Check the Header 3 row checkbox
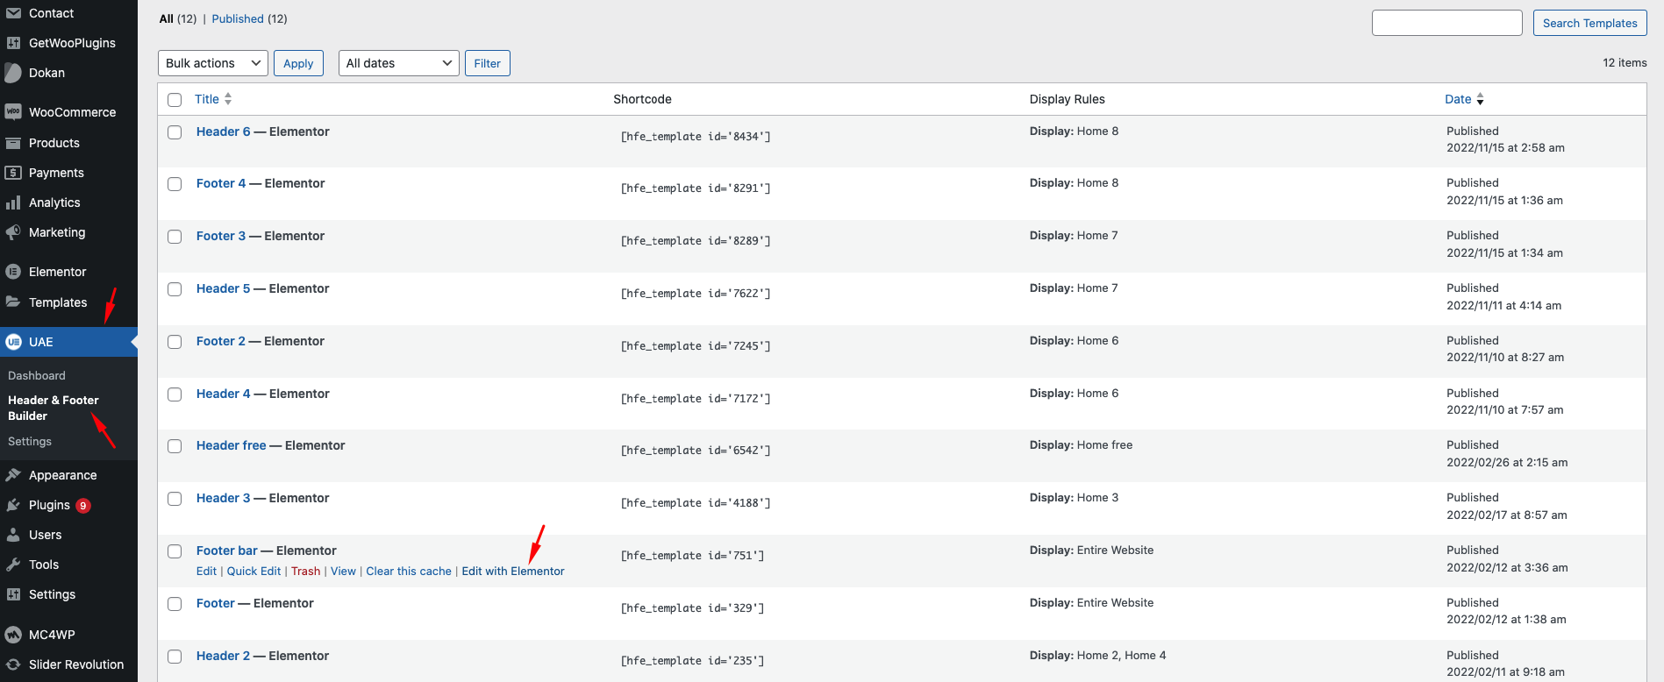 point(175,499)
